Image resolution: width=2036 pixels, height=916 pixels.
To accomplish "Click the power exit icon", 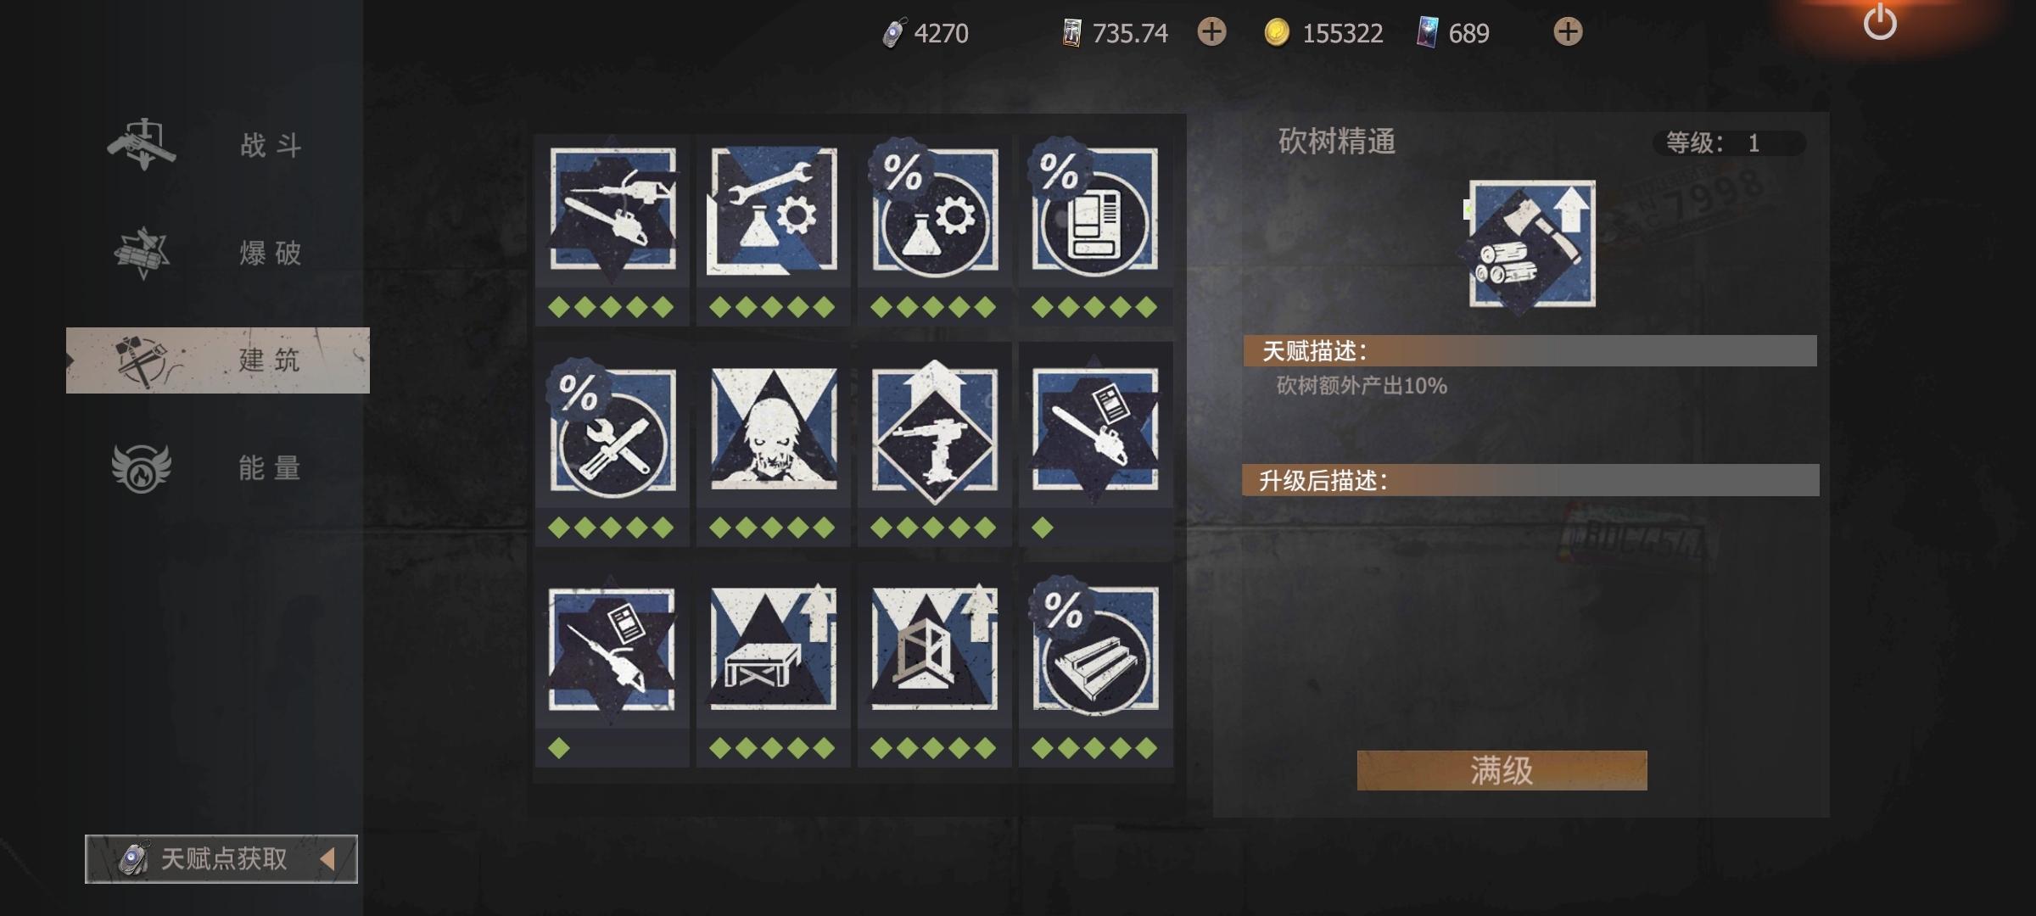I will 1880,22.
